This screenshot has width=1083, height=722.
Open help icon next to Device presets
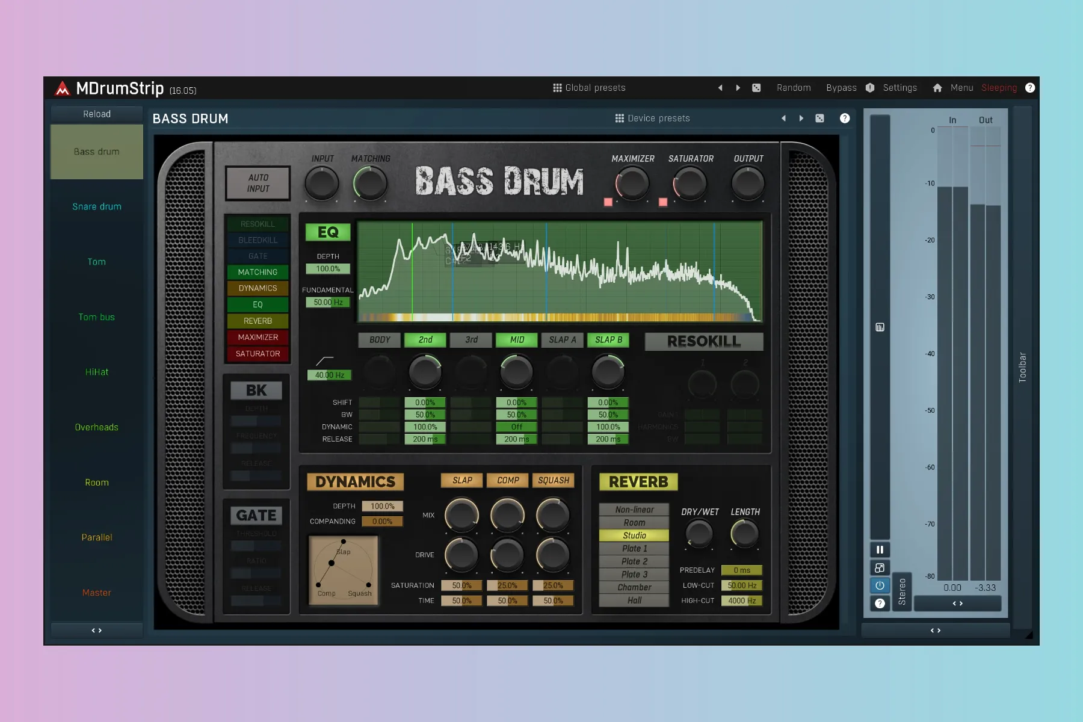[845, 119]
